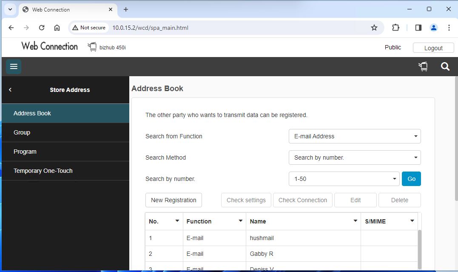Click the bizhub 450i printer icon in header
Image resolution: width=458 pixels, height=272 pixels.
92,47
